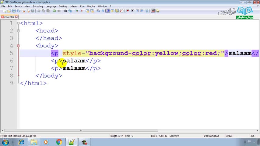
Task: Click line number 9 in the margin
Action: 12,83
